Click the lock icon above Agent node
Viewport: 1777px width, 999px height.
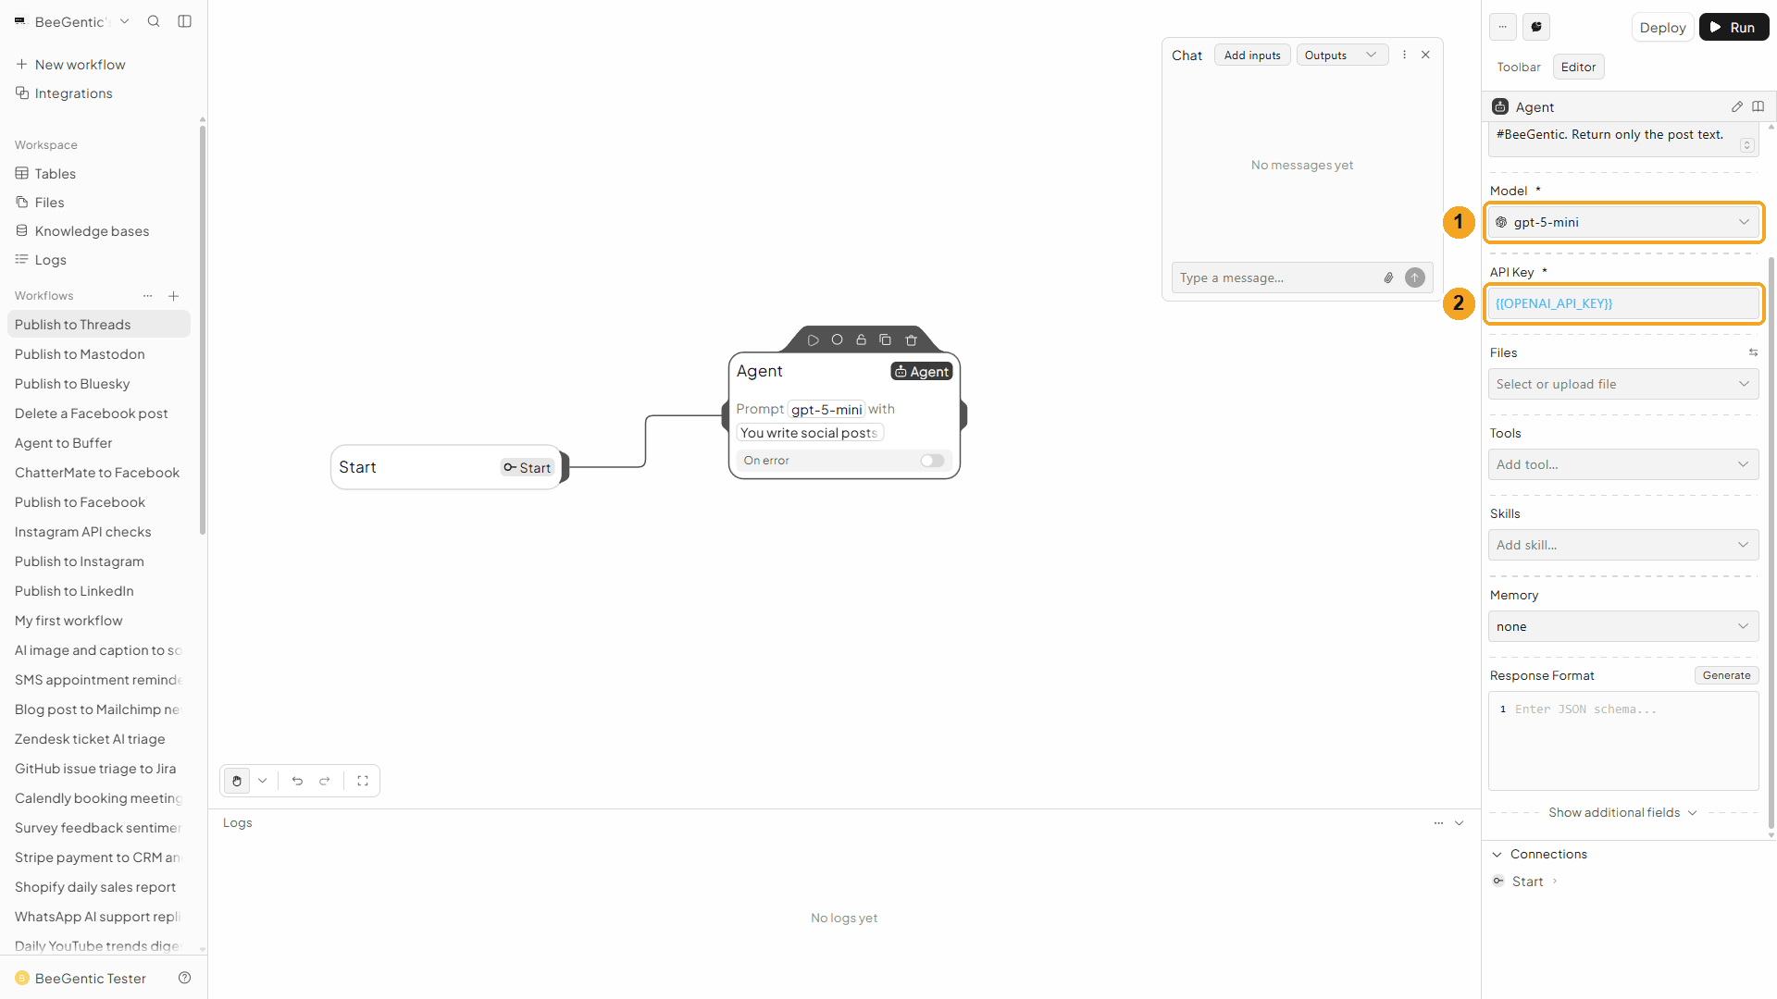[861, 340]
